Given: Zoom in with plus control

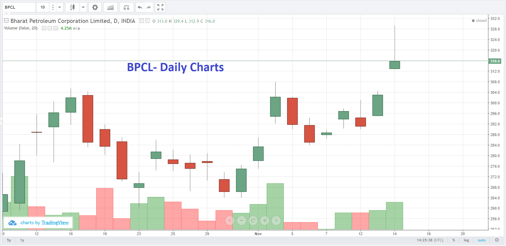Looking at the screenshot, I should (x=265, y=220).
